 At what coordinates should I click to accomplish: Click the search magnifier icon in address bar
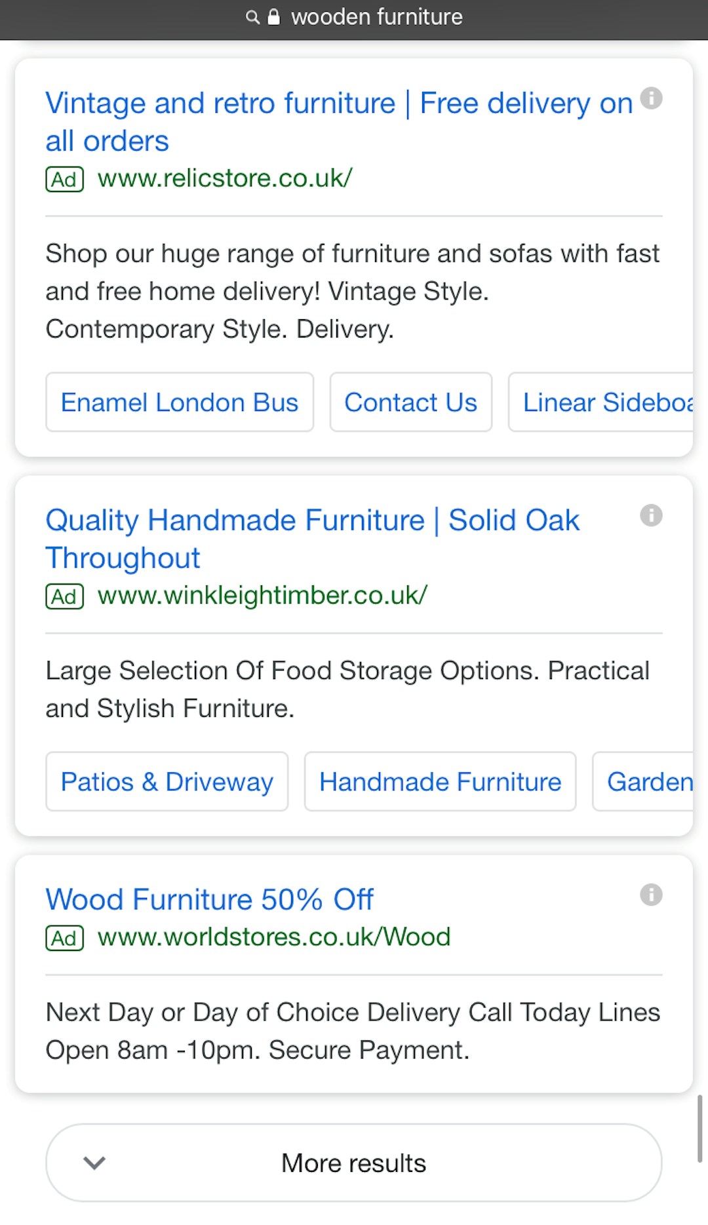(252, 17)
